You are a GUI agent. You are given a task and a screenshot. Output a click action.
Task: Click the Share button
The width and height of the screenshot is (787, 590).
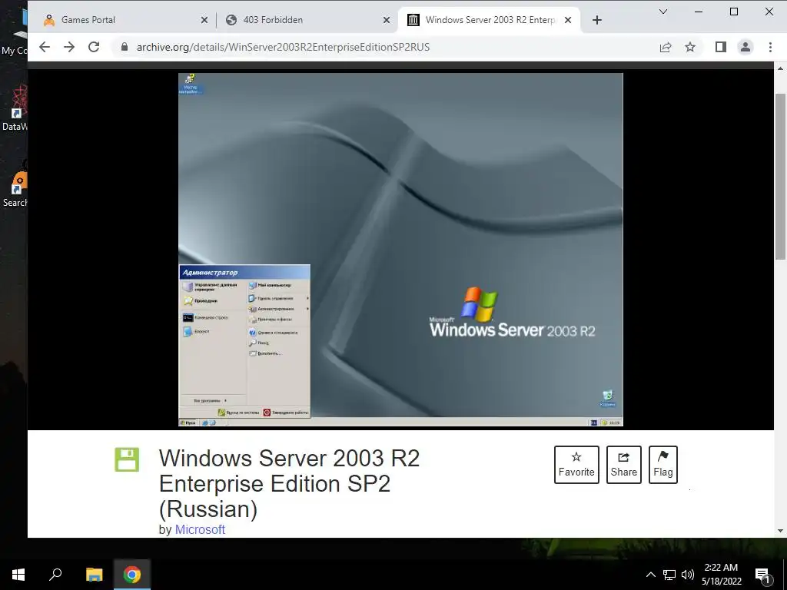(624, 465)
